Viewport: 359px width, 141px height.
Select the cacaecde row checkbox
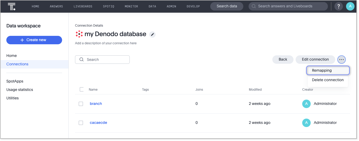point(81,123)
